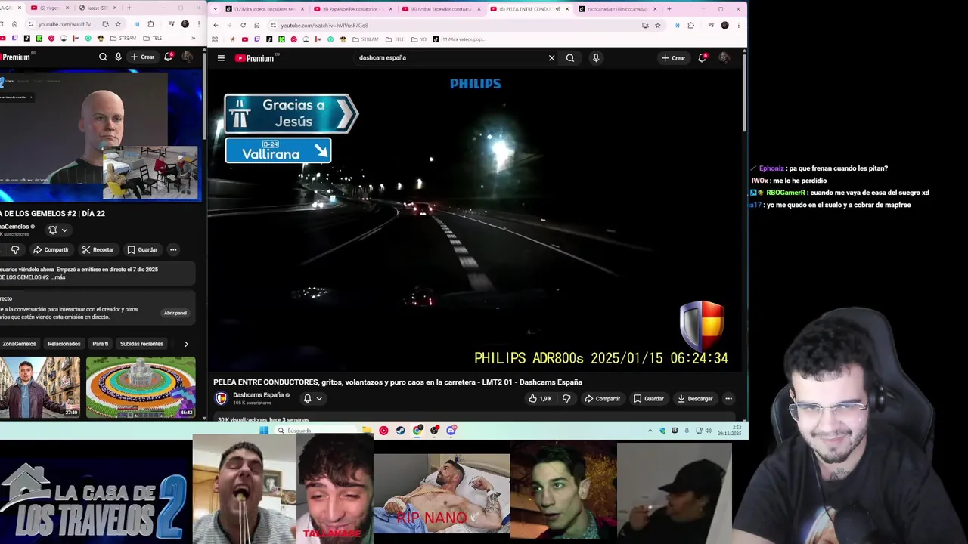968x544 pixels.
Task: Dislike the Dashcams España video
Action: click(x=566, y=399)
